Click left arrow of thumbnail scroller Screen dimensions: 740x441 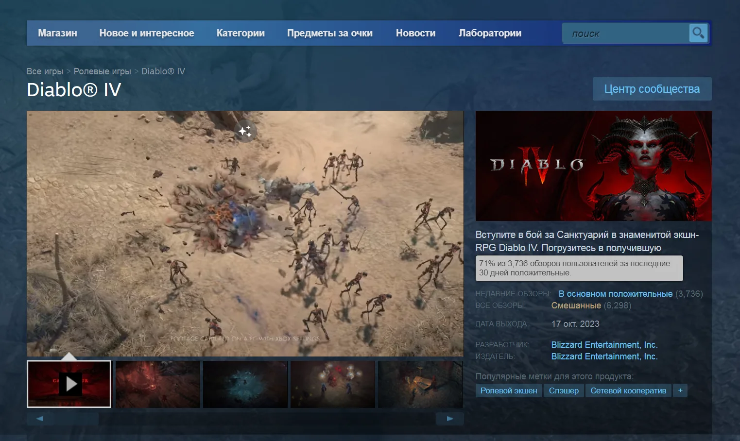click(x=39, y=419)
